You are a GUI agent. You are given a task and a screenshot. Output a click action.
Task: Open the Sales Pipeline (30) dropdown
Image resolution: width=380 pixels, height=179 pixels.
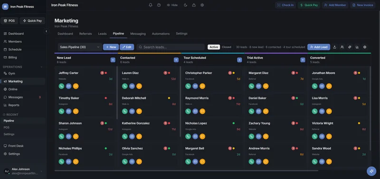(80, 47)
